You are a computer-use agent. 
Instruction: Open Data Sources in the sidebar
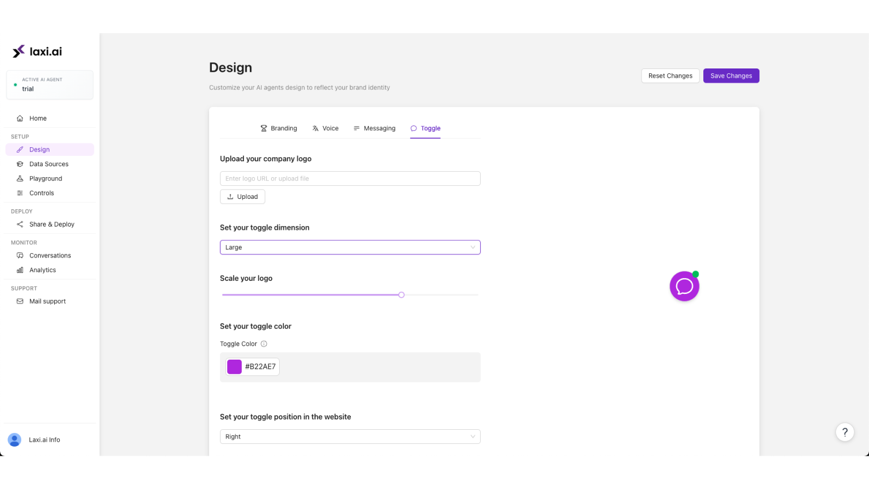pos(49,164)
